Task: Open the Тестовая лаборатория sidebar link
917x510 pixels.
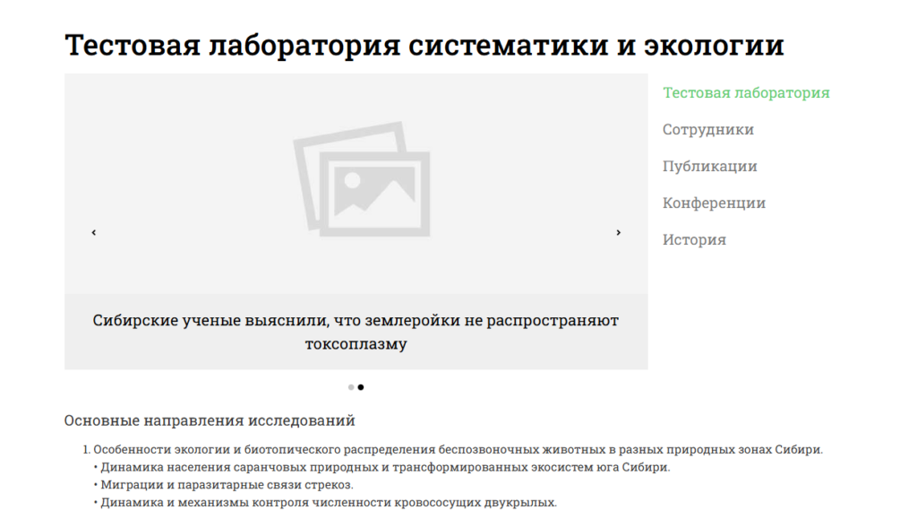Action: pyautogui.click(x=745, y=92)
